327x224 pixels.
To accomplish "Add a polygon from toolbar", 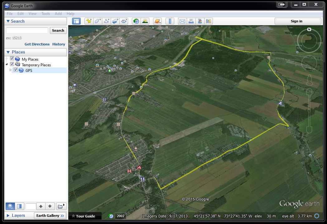I will click(98, 21).
